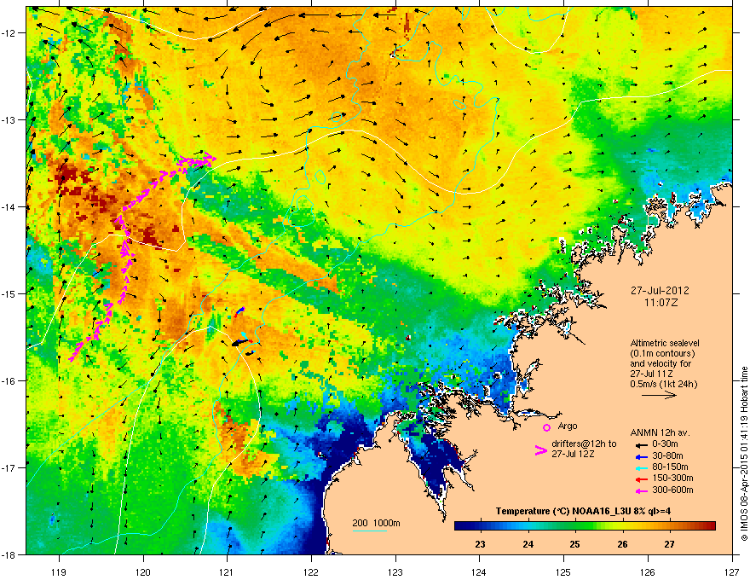The height and width of the screenshot is (580, 750).
Task: Click the '(0.1m contours)' text line
Action: (x=662, y=354)
